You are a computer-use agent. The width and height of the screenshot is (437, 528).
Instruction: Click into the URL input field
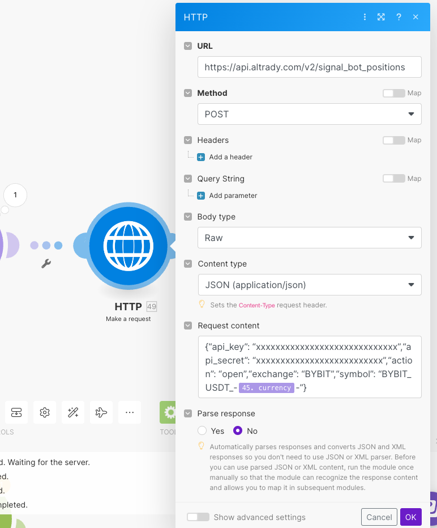click(x=309, y=67)
